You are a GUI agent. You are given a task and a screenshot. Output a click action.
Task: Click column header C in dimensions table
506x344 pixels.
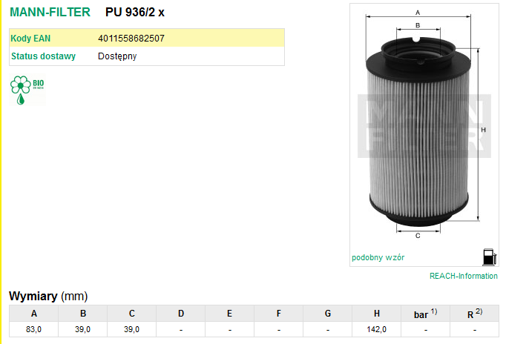[x=131, y=314]
